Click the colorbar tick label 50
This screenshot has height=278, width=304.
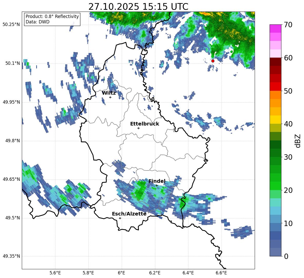tap(288, 91)
